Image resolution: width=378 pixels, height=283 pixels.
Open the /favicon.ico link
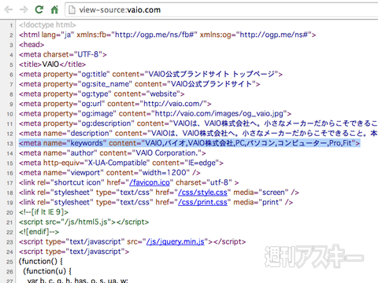point(150,182)
